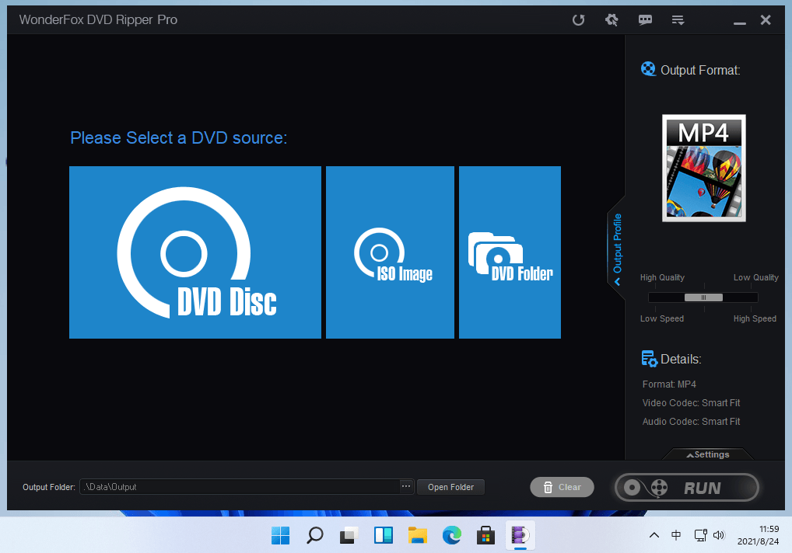Click the 'Format: MP4' detail text
This screenshot has height=553, width=792.
pos(669,384)
